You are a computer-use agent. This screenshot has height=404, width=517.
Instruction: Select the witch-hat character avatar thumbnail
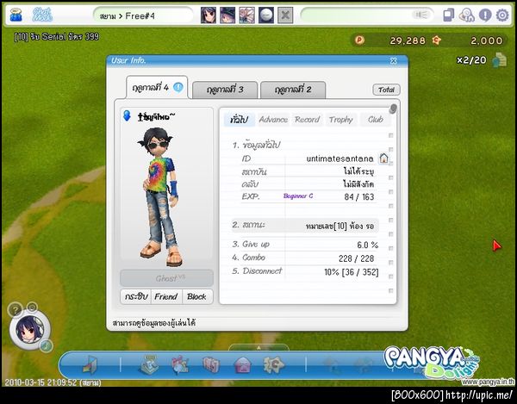point(227,16)
